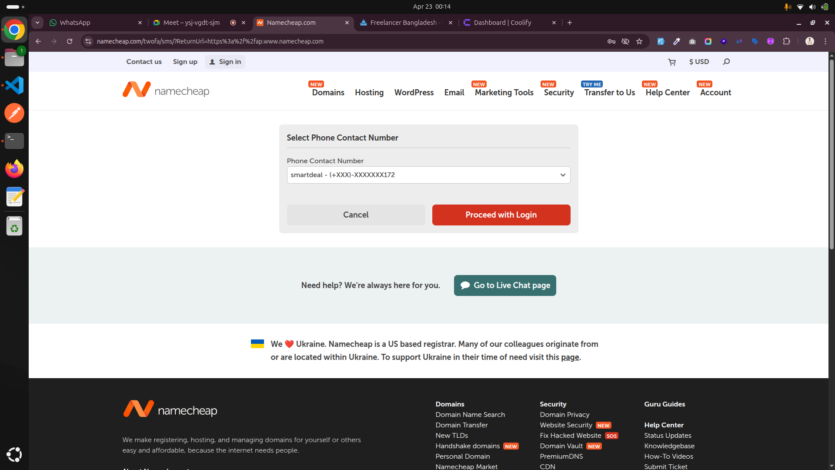Open system volume tray icon
835x470 pixels.
tap(812, 7)
